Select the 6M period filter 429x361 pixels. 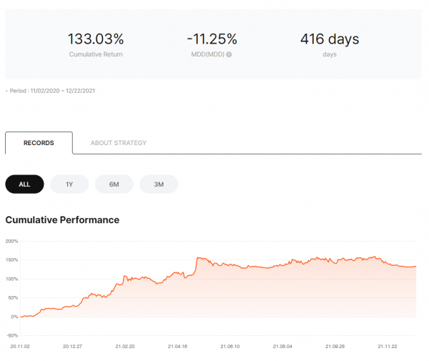114,184
